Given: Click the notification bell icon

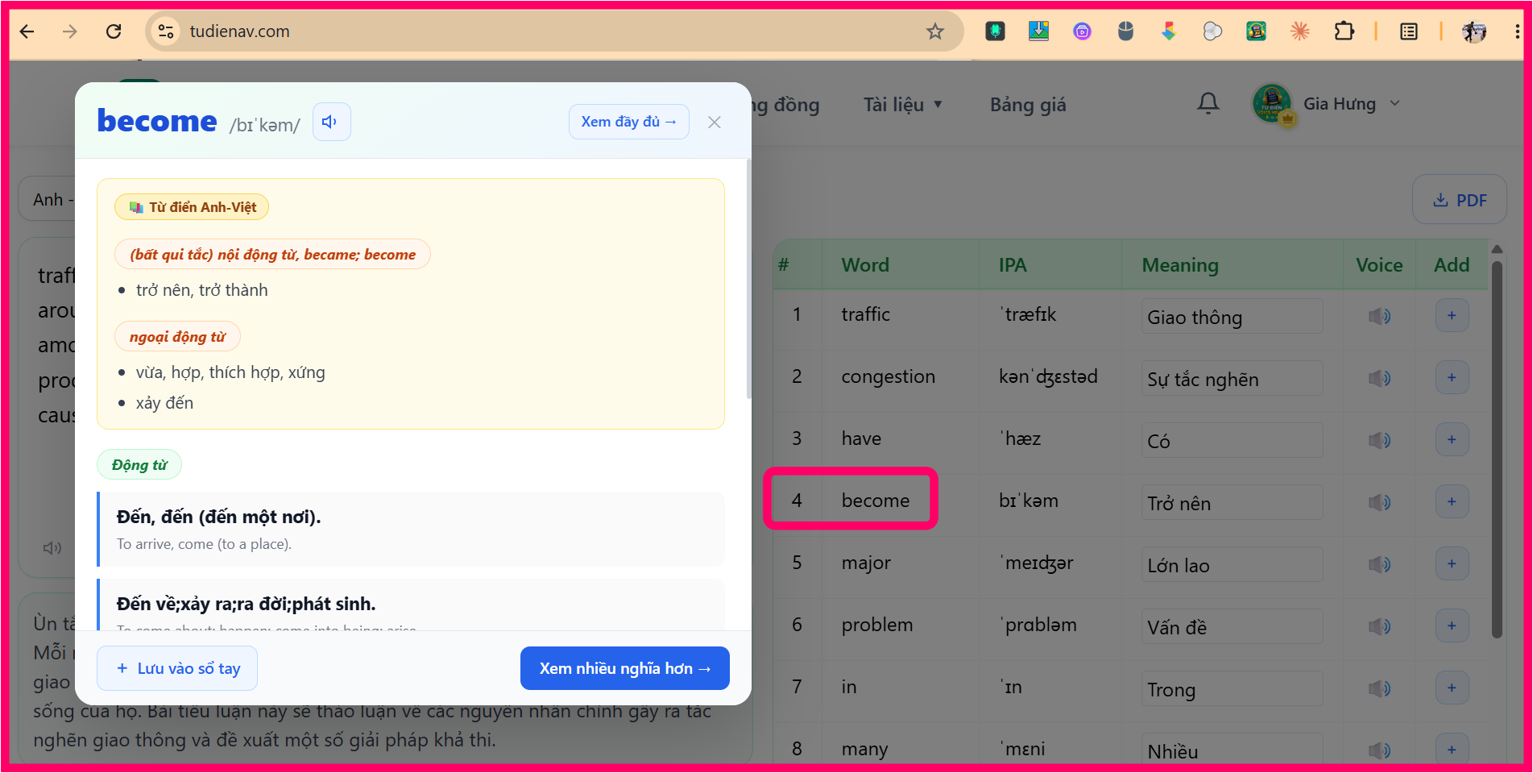Looking at the screenshot, I should tap(1208, 103).
